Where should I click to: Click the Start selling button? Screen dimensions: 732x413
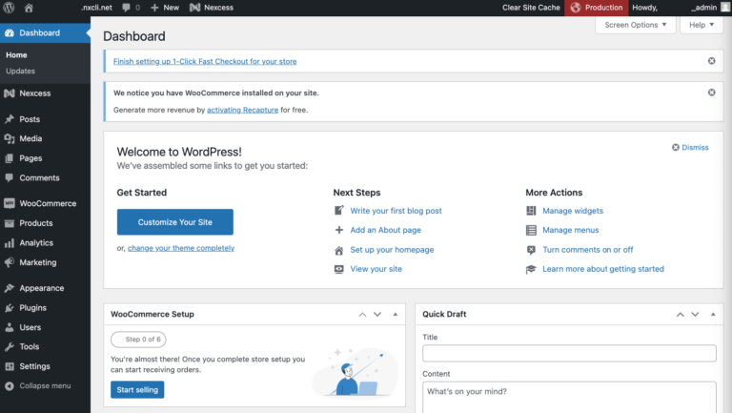[x=137, y=390]
